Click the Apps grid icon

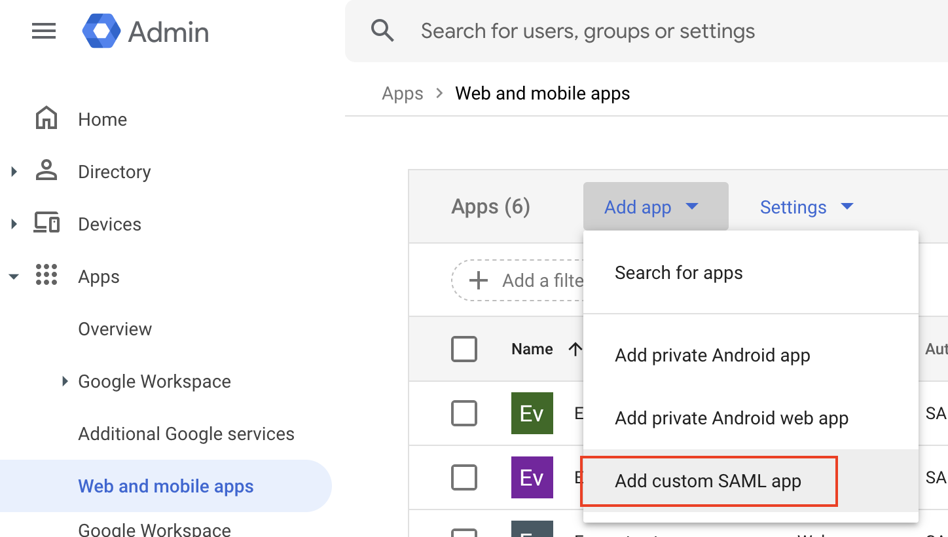click(x=46, y=275)
